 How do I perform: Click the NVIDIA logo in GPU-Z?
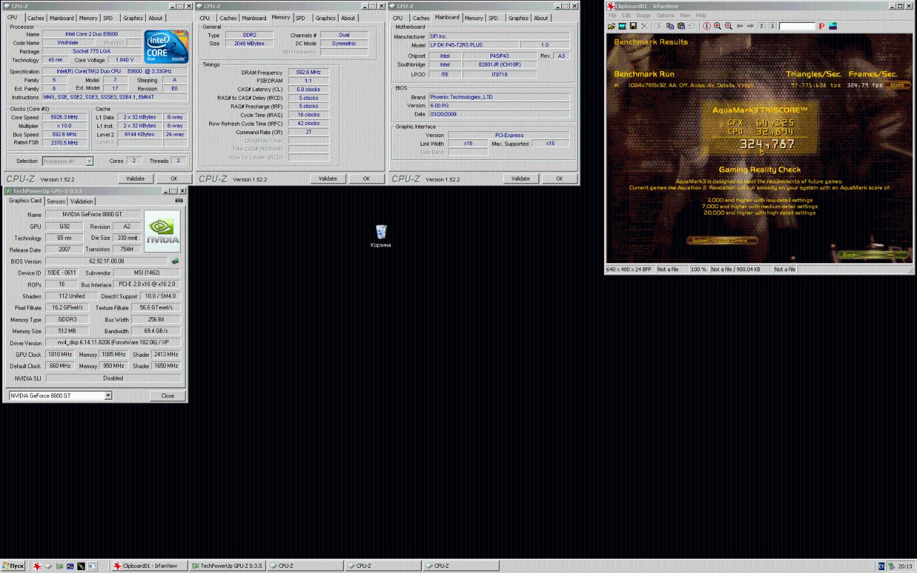[162, 231]
